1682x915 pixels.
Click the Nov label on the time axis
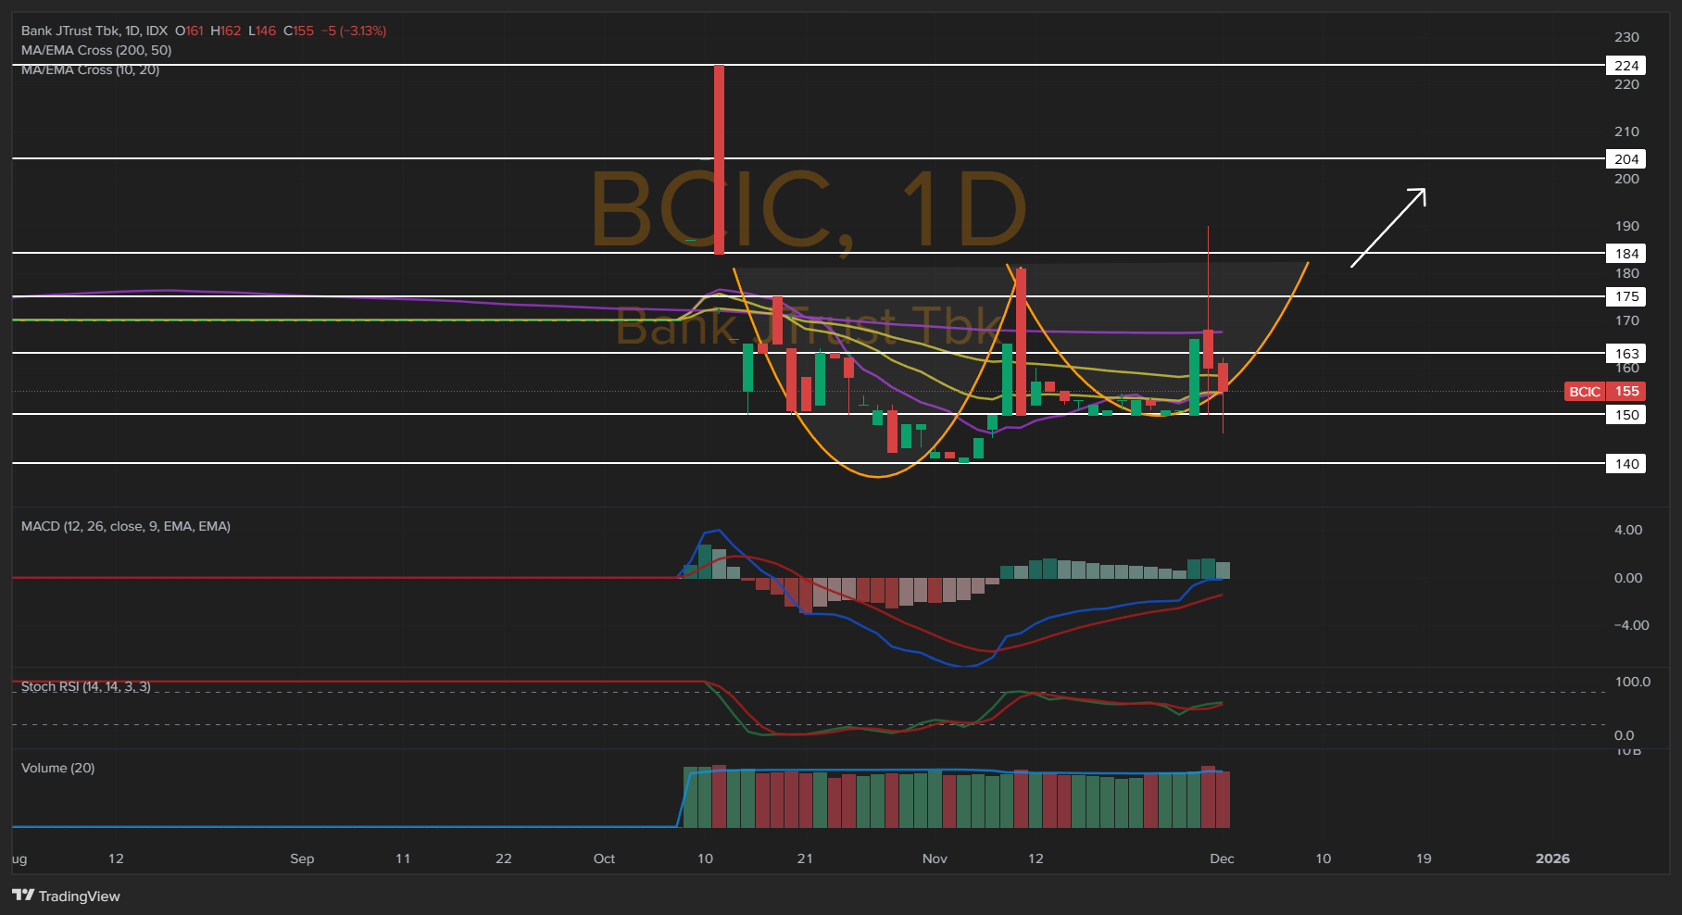click(x=935, y=859)
